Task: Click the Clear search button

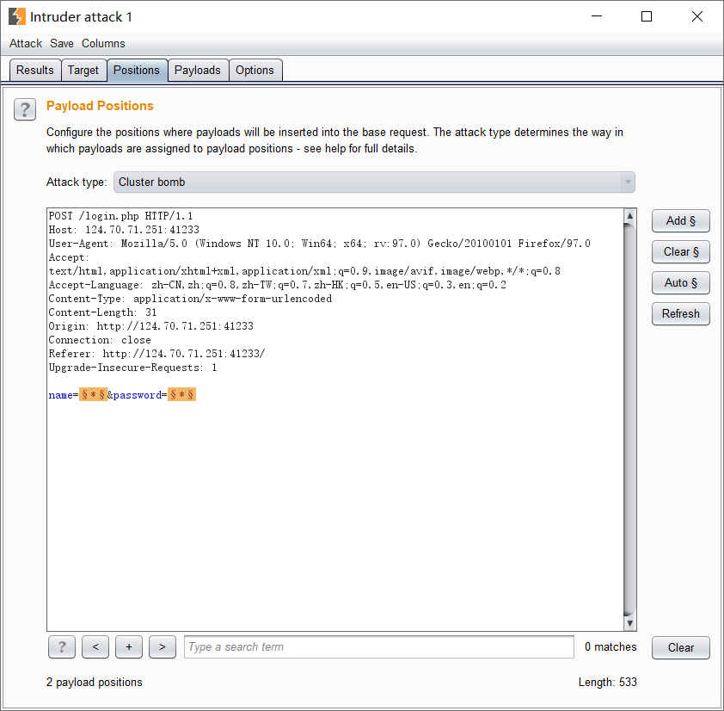Action: (x=681, y=647)
